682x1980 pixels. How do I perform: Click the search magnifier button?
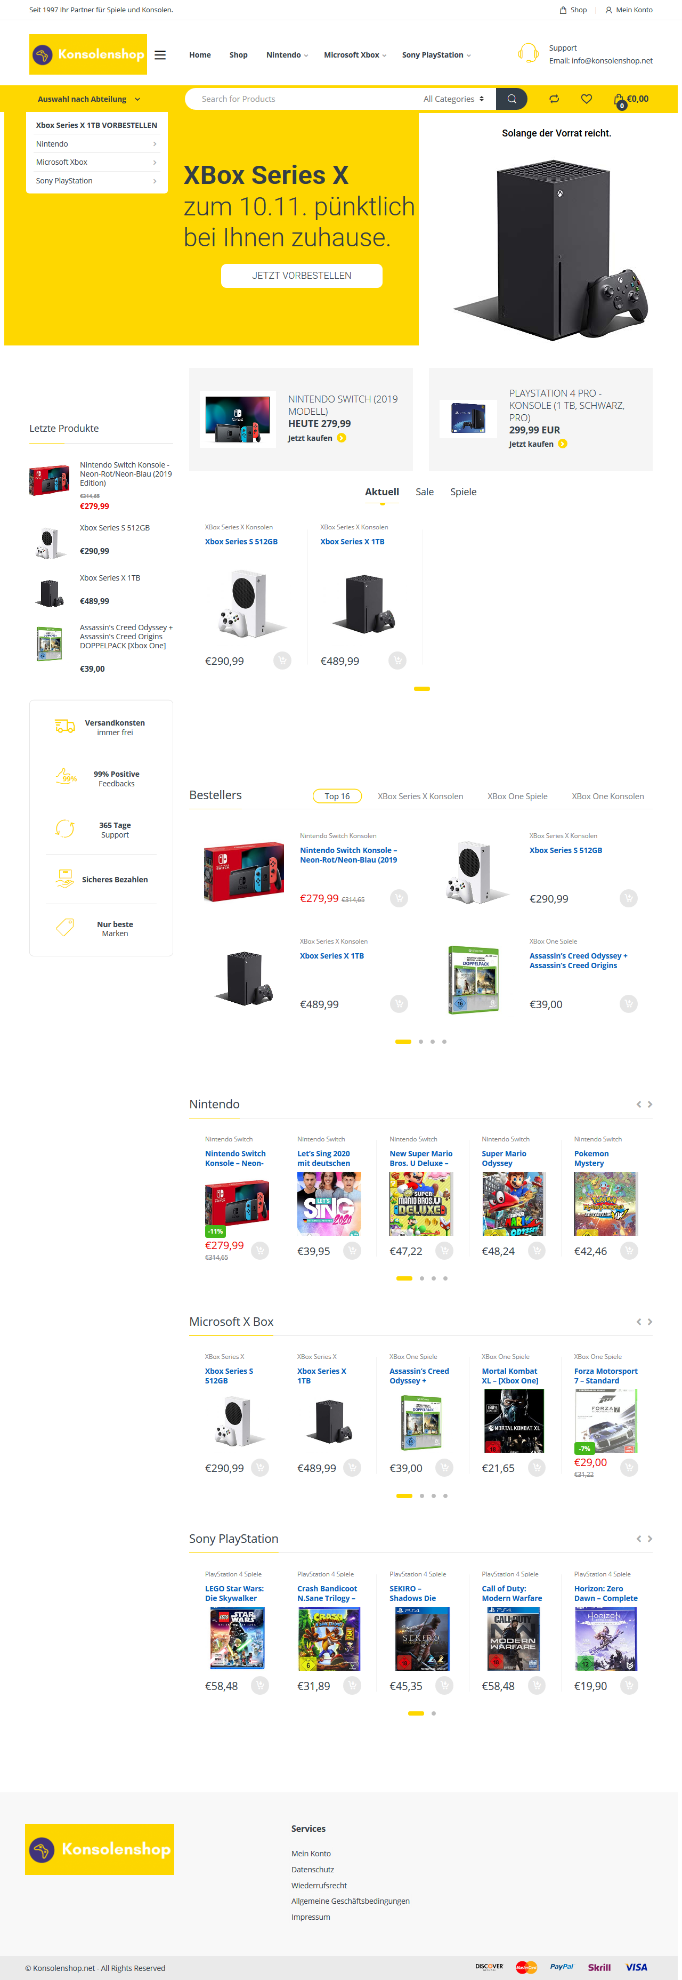coord(511,99)
